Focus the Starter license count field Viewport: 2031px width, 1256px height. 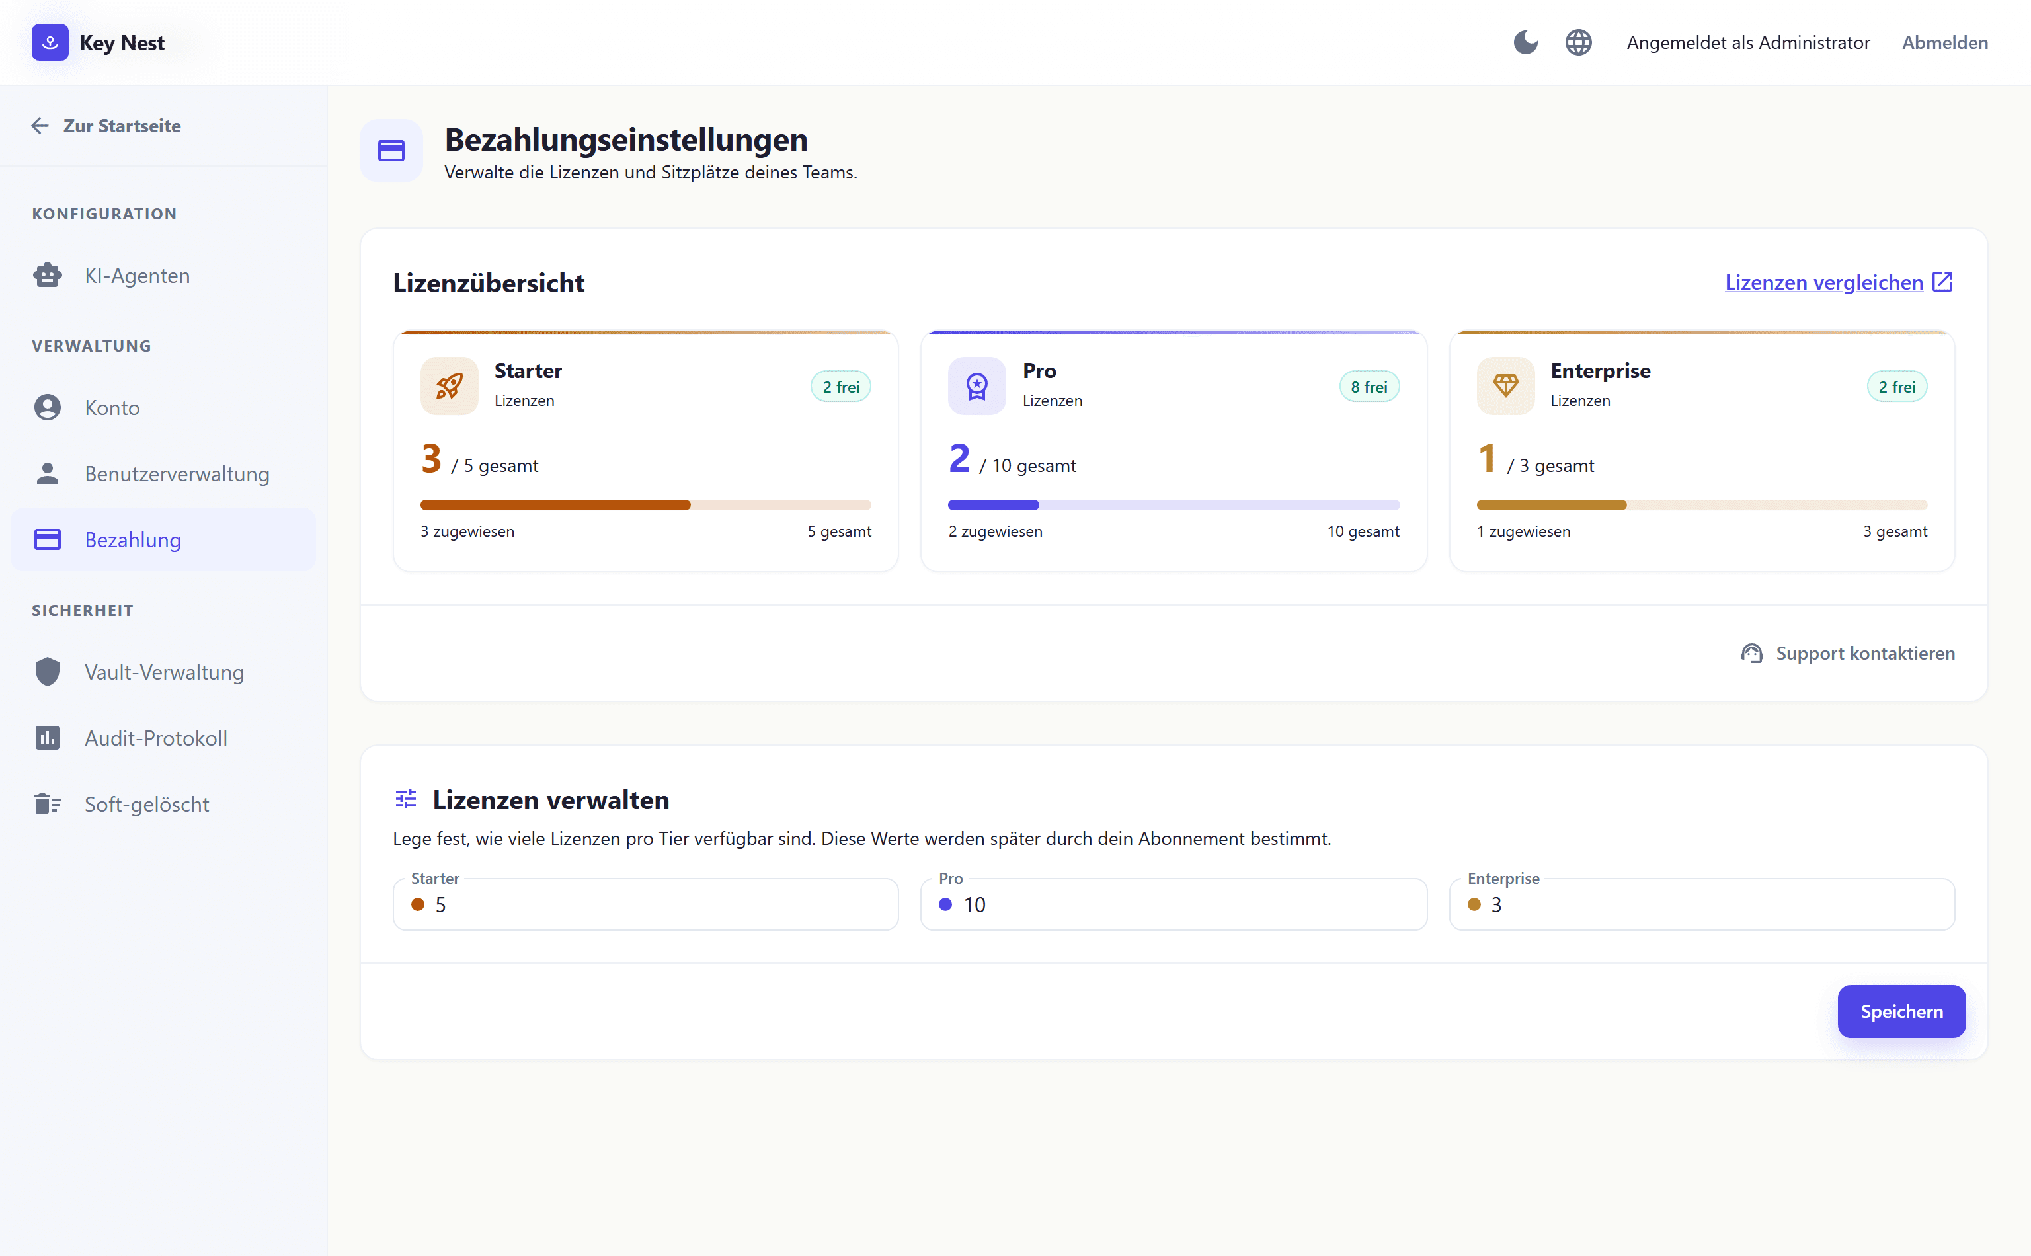point(645,904)
